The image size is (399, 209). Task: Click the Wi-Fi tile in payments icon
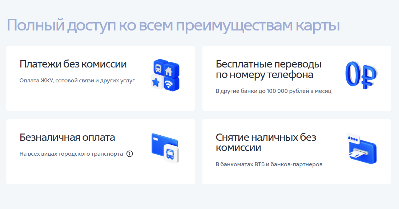coord(170,83)
